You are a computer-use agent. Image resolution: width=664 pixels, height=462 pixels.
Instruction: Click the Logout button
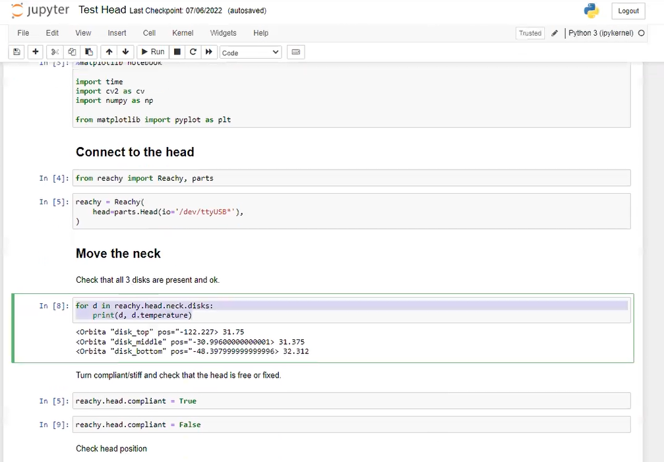pyautogui.click(x=628, y=11)
